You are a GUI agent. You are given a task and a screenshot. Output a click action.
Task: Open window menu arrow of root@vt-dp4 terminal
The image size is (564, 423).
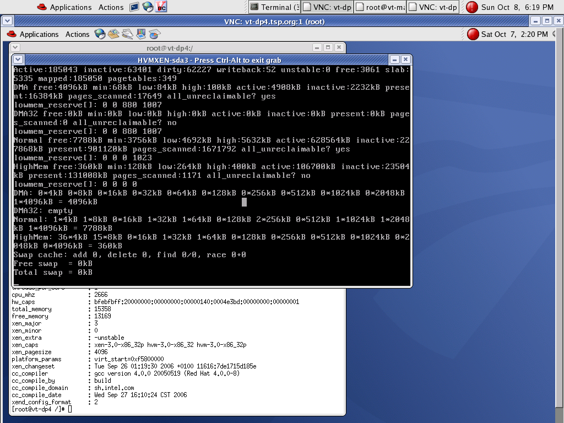coord(16,48)
